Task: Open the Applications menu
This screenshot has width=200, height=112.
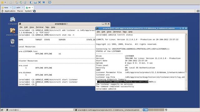Action: (10, 11)
